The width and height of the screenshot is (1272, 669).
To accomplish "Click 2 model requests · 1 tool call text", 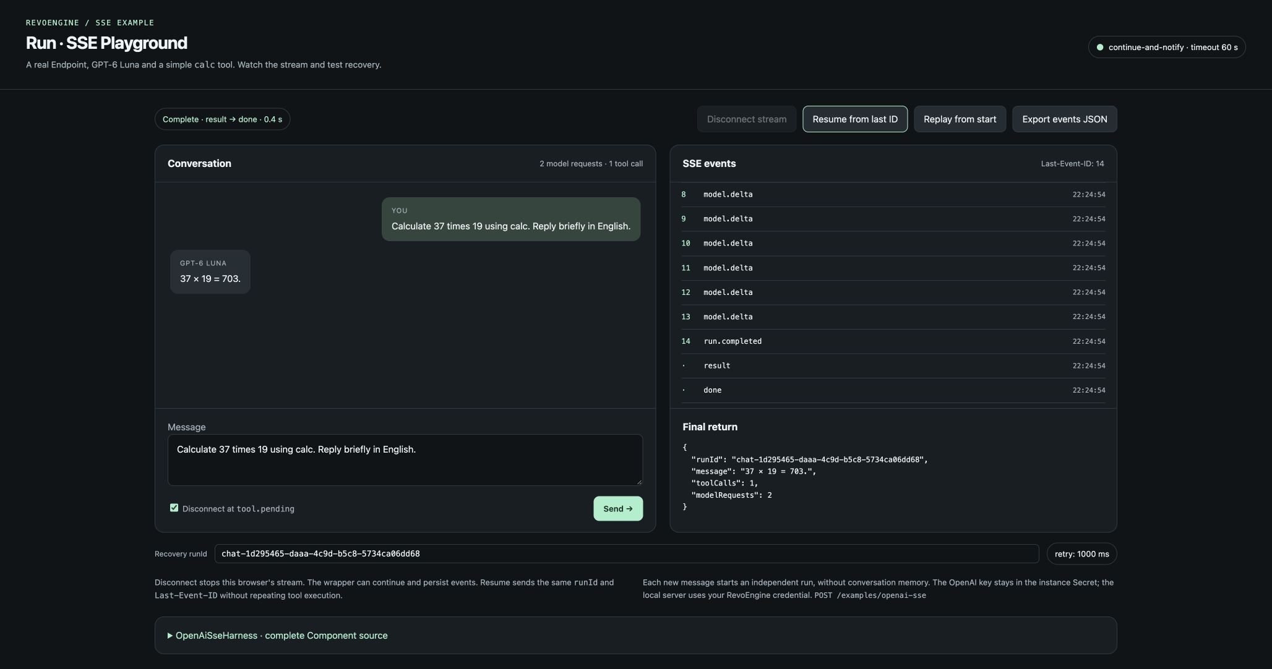I will coord(591,164).
